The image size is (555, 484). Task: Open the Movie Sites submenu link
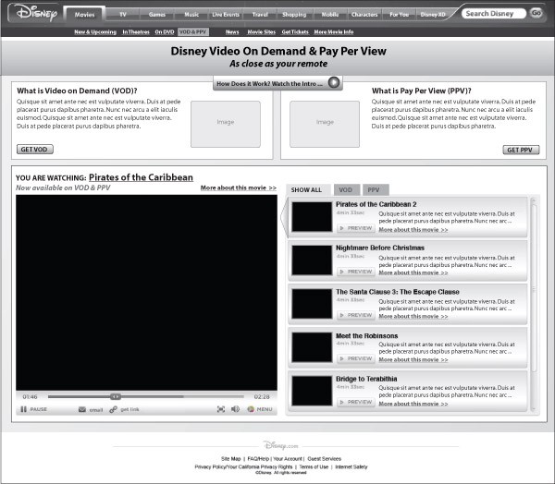(x=261, y=31)
